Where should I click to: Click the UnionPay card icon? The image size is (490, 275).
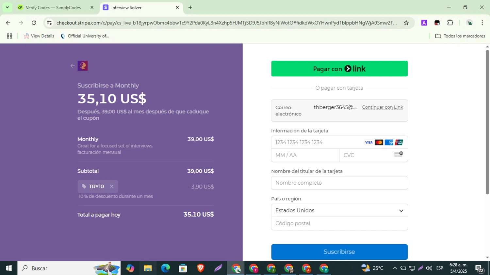tap(399, 143)
